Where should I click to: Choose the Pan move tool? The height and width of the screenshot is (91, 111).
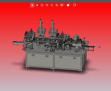[37, 5]
